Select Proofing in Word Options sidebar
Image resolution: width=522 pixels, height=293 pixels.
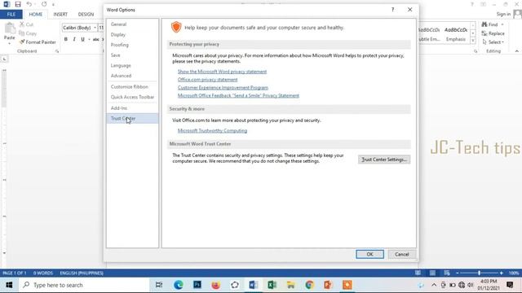click(132, 45)
